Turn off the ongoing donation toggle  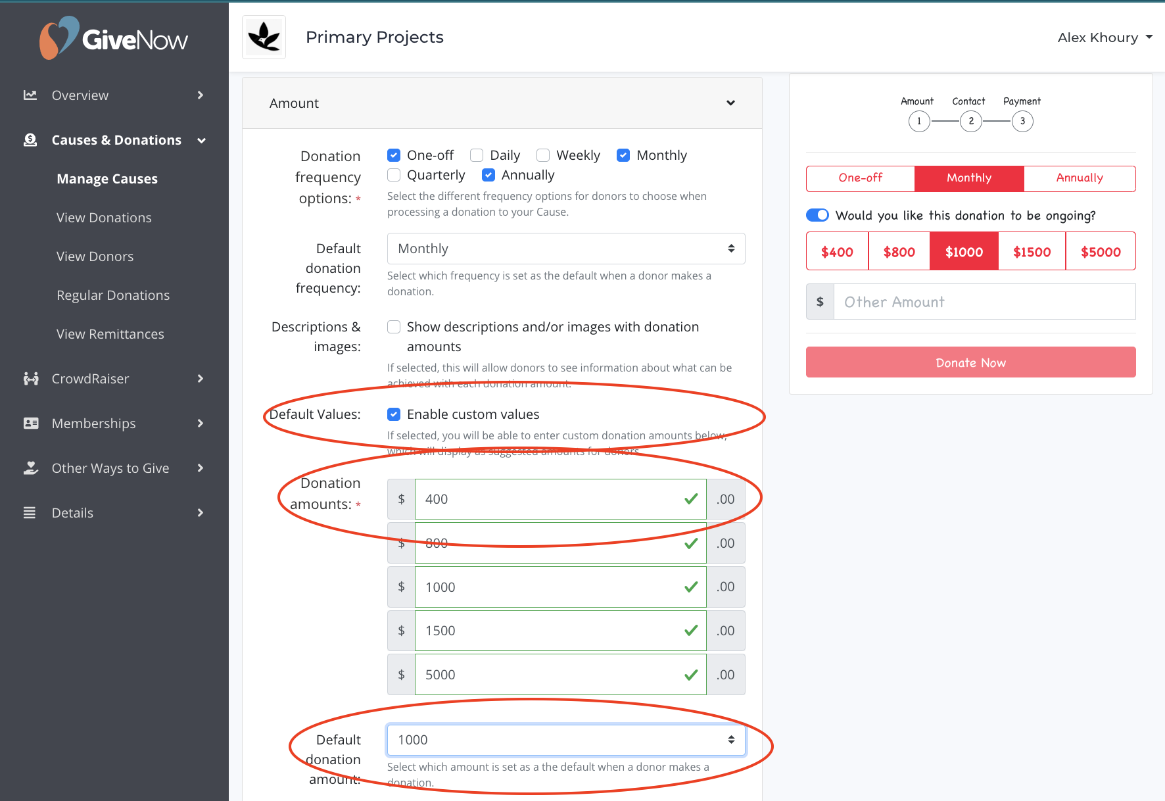(x=817, y=215)
